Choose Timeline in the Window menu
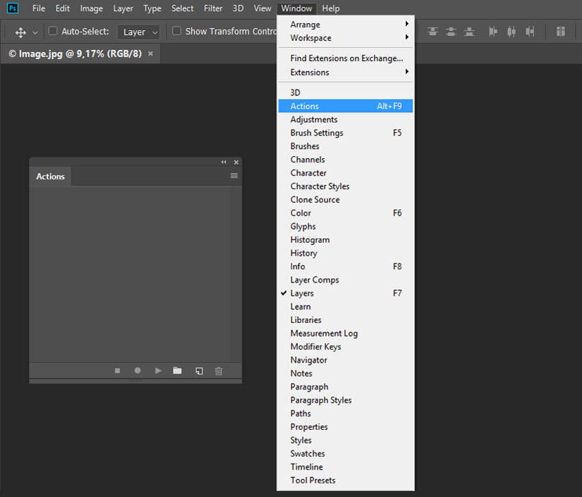 (346, 467)
